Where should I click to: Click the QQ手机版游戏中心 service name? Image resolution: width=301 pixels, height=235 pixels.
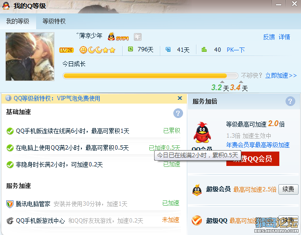pyautogui.click(x=40, y=221)
